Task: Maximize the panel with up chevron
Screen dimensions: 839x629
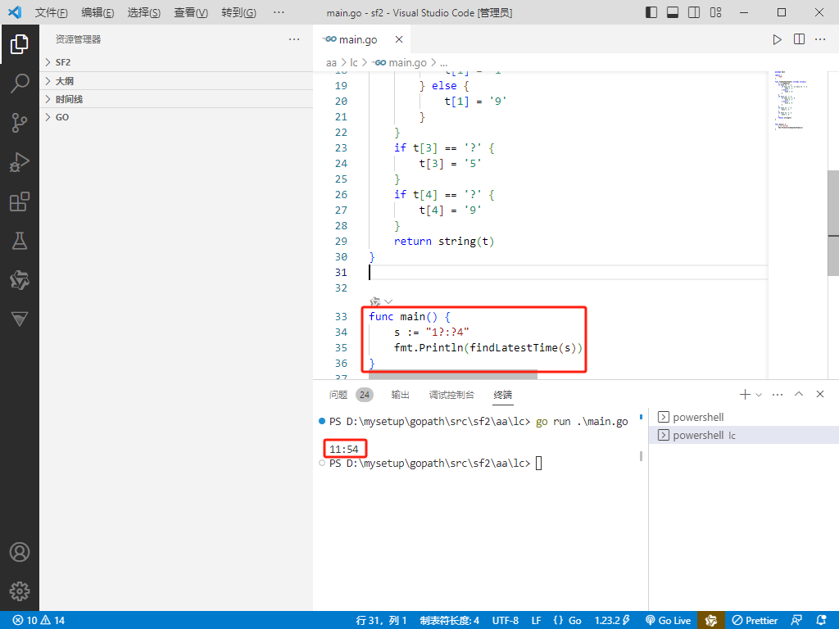Action: click(x=799, y=394)
